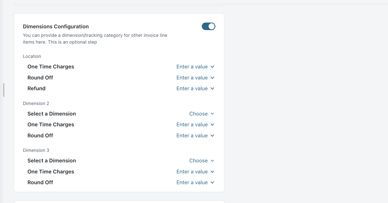Click chevron icon in Dimension 3 Choose

click(212, 161)
